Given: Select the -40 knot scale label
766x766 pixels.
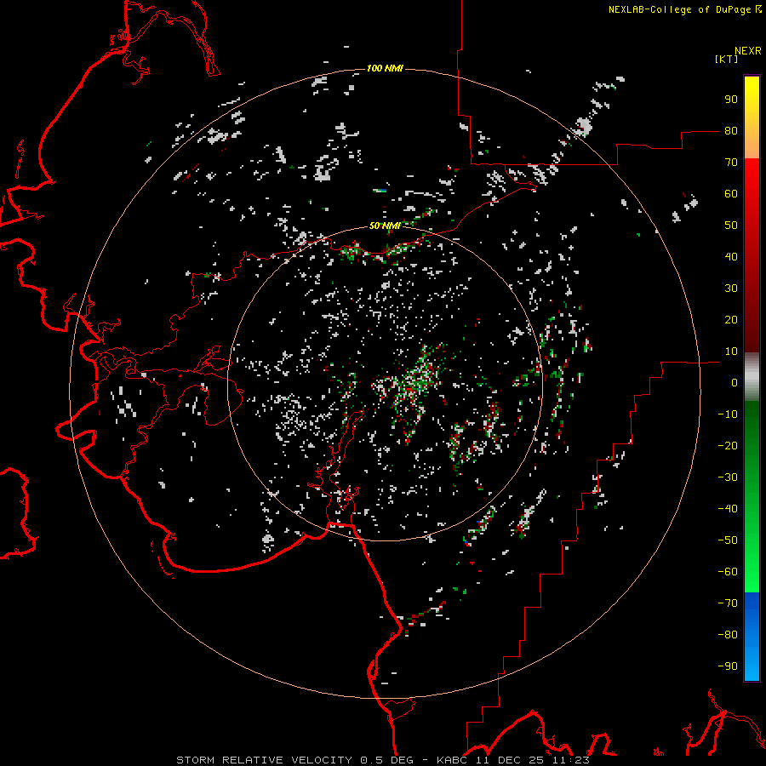Looking at the screenshot, I should click(728, 509).
